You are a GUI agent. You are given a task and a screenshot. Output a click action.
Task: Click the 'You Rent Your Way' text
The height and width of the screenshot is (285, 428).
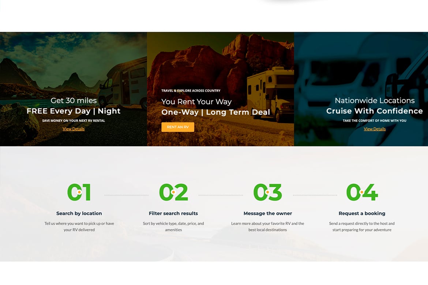[196, 102]
